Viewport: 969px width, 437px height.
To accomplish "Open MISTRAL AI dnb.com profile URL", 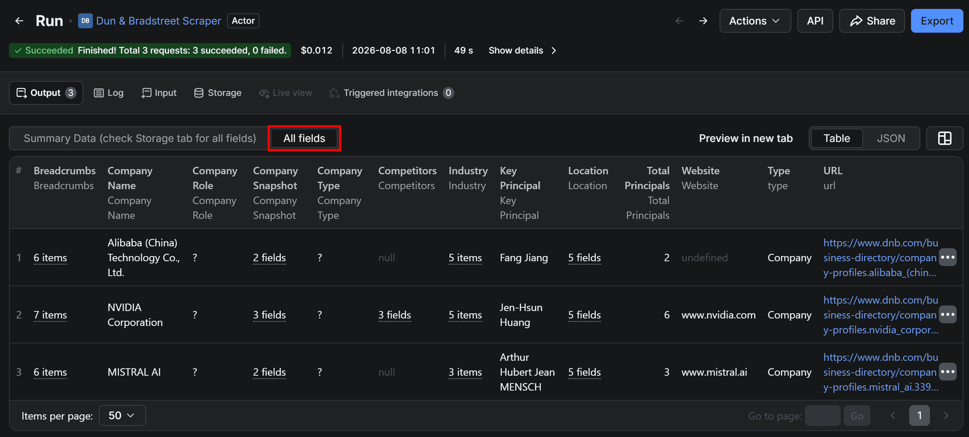I will [880, 372].
